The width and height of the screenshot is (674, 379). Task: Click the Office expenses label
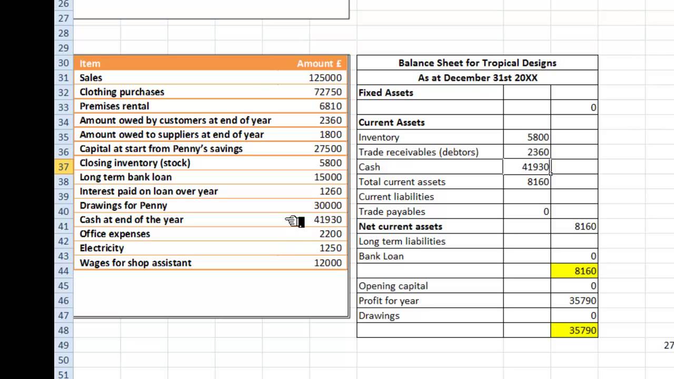115,234
